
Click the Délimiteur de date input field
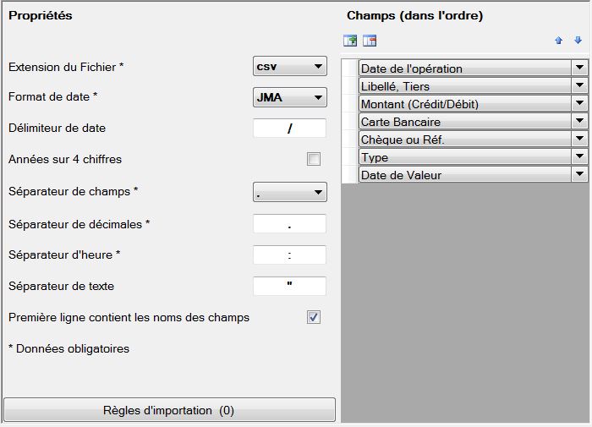click(289, 128)
